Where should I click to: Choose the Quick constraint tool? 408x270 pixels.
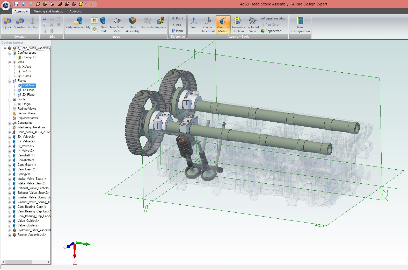pyautogui.click(x=7, y=23)
